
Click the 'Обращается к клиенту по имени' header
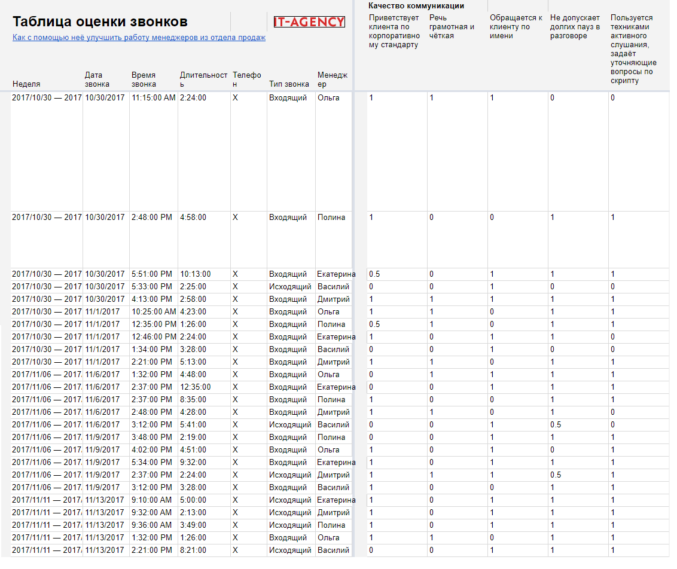(x=516, y=27)
